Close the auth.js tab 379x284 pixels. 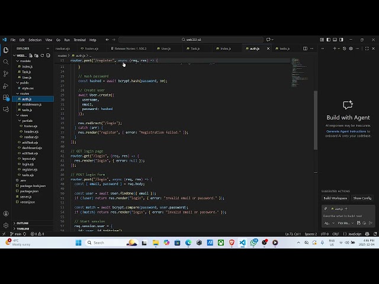(x=268, y=49)
